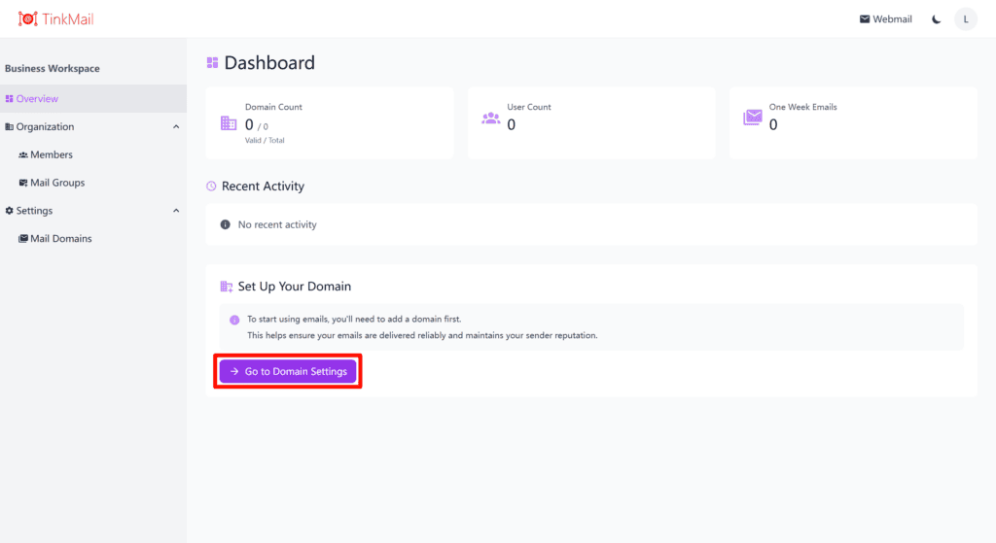Select Overview in the sidebar
The width and height of the screenshot is (996, 543).
(x=93, y=99)
